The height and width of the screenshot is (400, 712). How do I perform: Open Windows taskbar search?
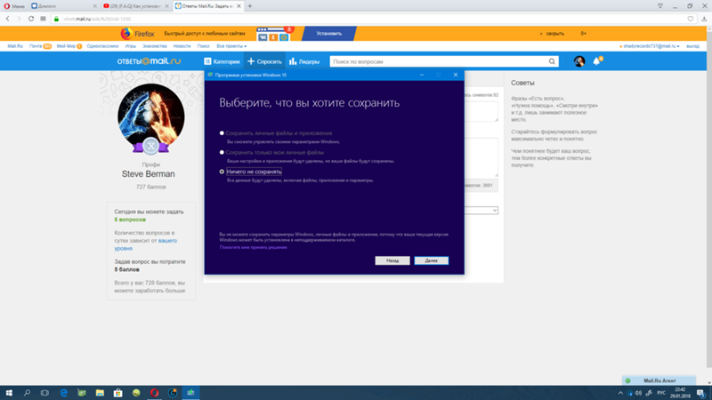click(x=27, y=393)
